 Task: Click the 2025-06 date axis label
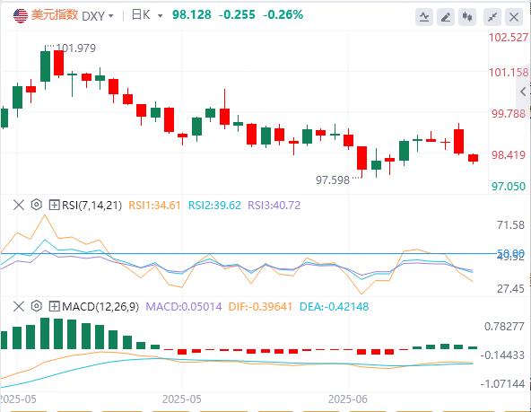click(x=348, y=399)
